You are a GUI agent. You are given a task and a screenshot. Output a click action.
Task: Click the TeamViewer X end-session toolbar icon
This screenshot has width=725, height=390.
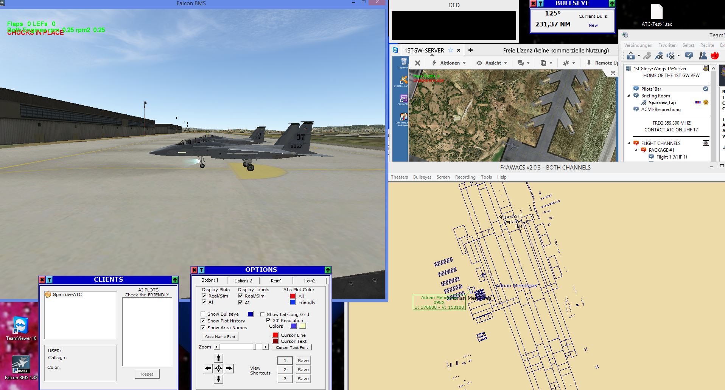point(418,63)
